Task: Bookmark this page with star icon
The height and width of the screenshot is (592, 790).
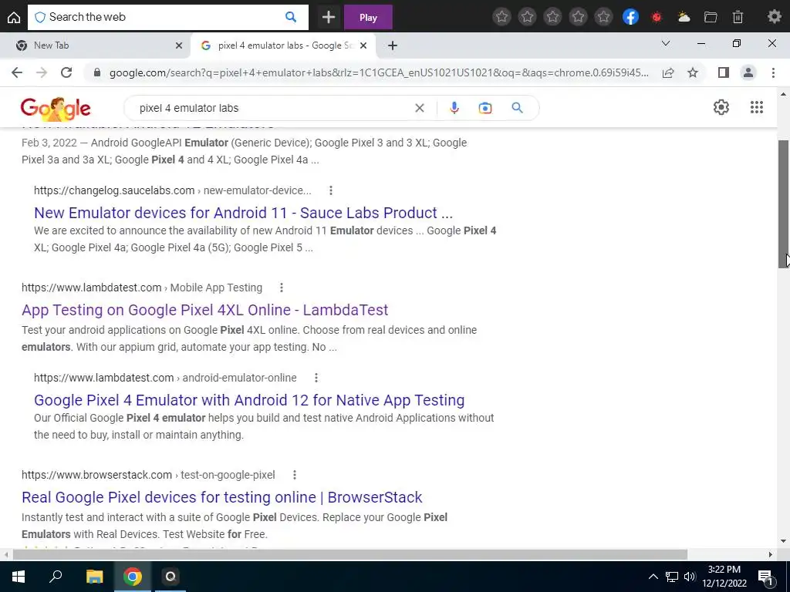Action: tap(693, 72)
